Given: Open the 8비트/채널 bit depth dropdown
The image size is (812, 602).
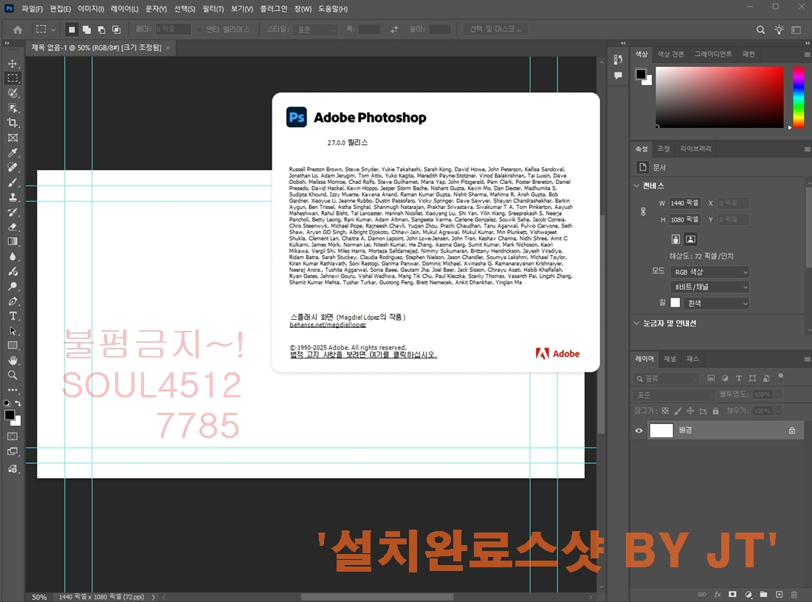Looking at the screenshot, I should pos(710,287).
